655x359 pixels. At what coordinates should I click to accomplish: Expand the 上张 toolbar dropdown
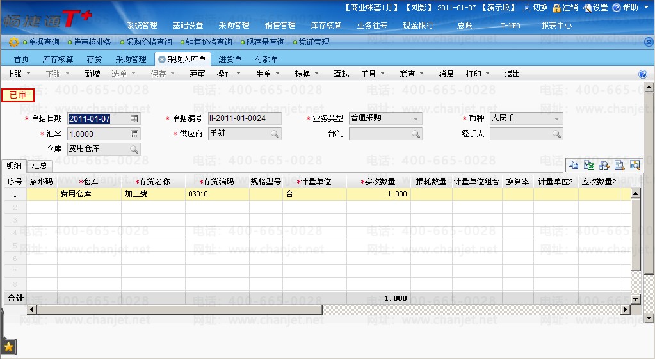click(x=28, y=74)
